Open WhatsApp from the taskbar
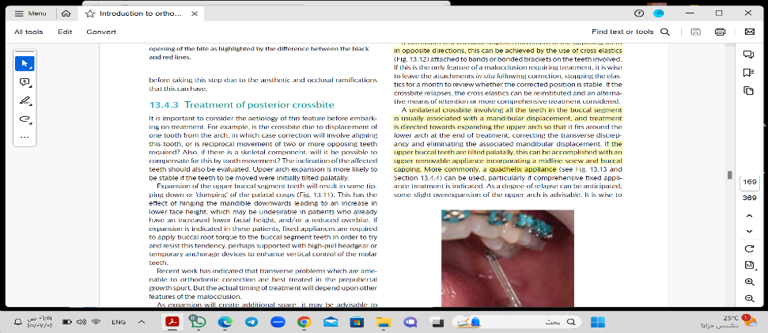The width and height of the screenshot is (768, 333). tap(199, 322)
